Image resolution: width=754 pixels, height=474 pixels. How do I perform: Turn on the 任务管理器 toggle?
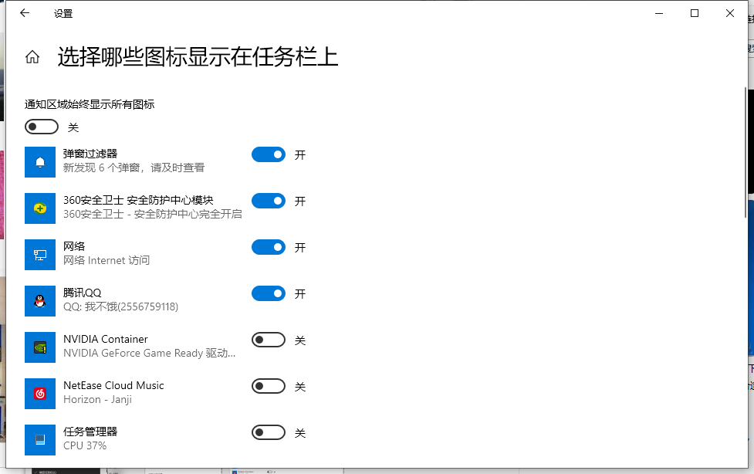268,432
